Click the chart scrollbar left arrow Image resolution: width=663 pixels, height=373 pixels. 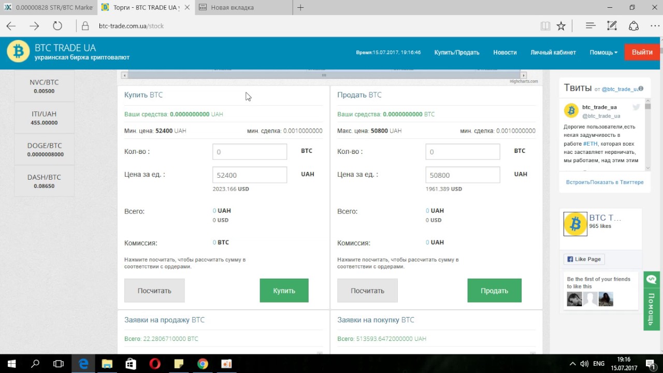124,75
